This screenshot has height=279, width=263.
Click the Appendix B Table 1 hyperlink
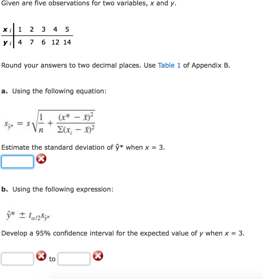coord(169,65)
